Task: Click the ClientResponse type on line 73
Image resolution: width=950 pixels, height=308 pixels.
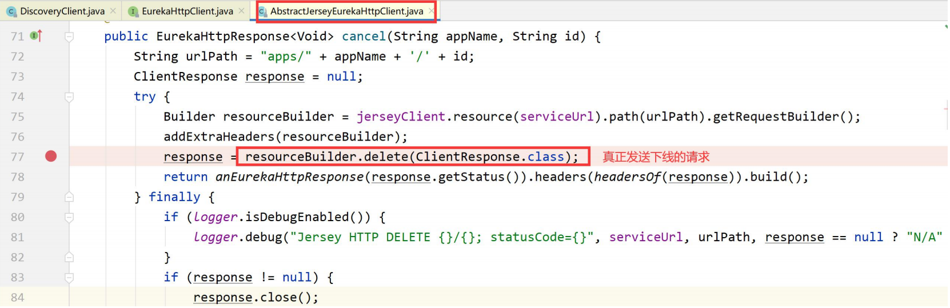Action: point(185,77)
